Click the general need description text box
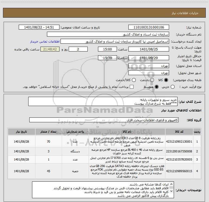Image resolution: width=209 pixels, height=202 pixels. click(103, 102)
